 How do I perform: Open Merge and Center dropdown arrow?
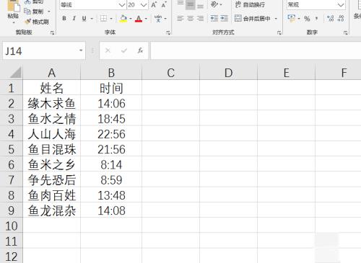tap(276, 19)
